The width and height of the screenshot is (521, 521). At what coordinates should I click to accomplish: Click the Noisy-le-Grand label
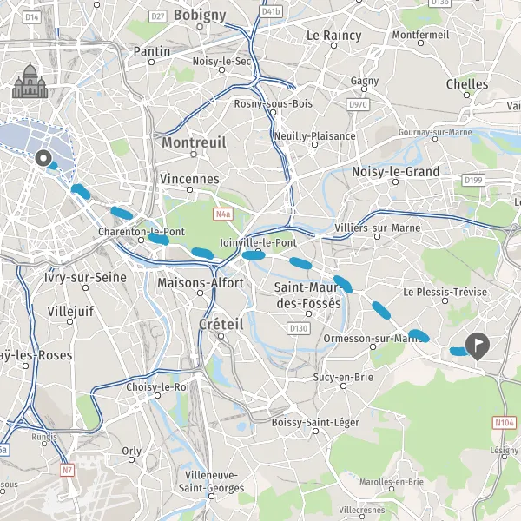point(396,172)
